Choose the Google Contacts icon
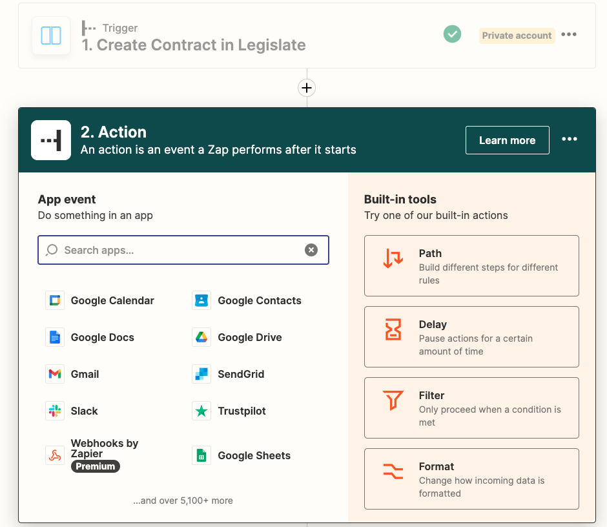 (x=201, y=300)
